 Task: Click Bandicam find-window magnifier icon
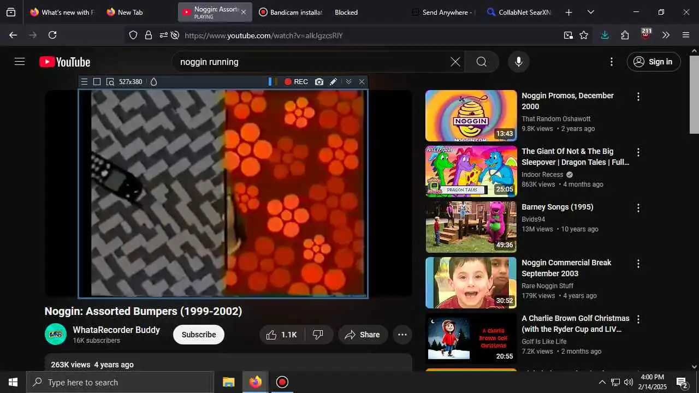pos(110,82)
